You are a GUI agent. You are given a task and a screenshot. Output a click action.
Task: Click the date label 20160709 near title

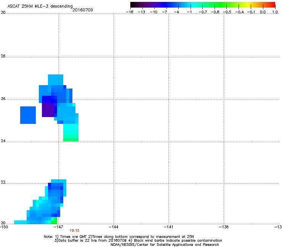[83, 10]
